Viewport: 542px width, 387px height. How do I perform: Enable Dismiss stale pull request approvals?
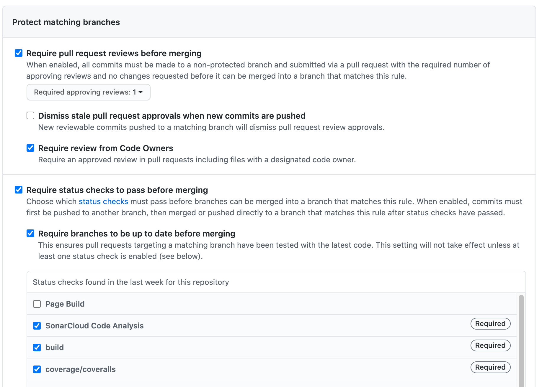[30, 115]
